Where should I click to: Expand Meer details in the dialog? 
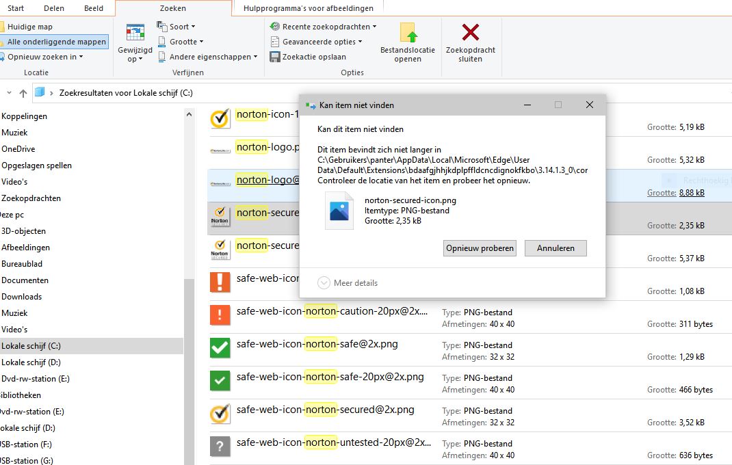coord(348,283)
